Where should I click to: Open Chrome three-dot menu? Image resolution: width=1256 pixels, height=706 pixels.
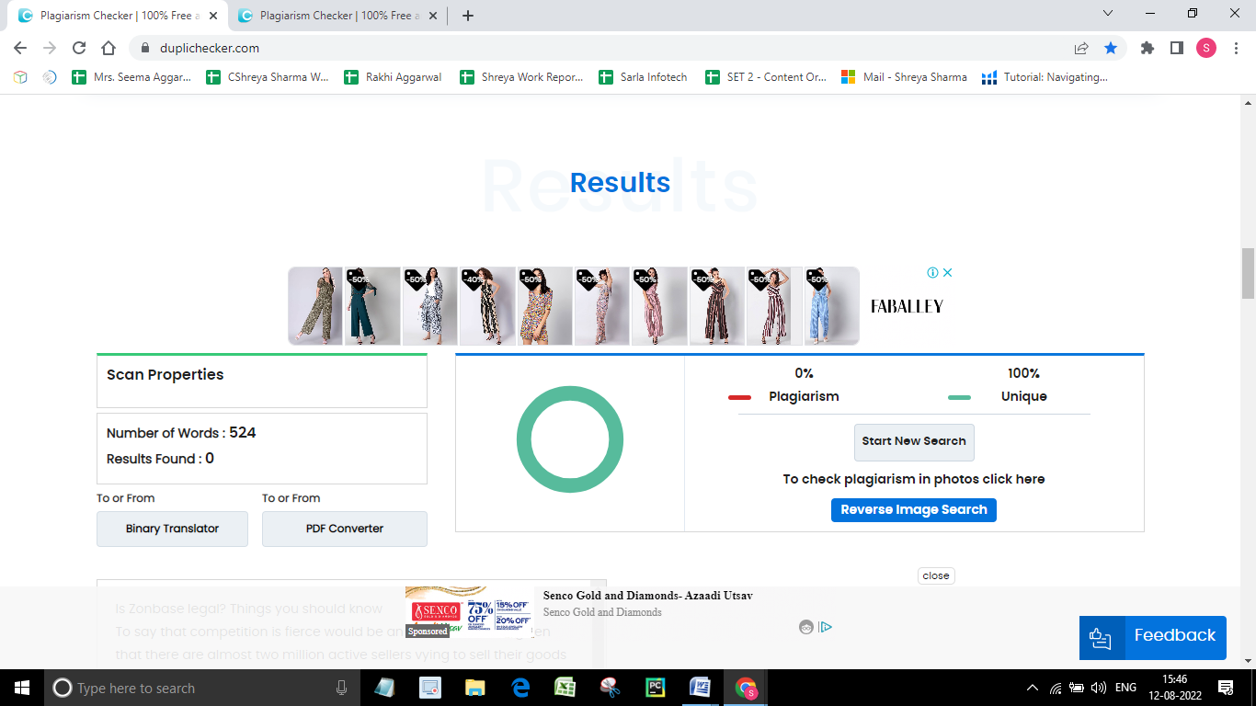tap(1235, 48)
